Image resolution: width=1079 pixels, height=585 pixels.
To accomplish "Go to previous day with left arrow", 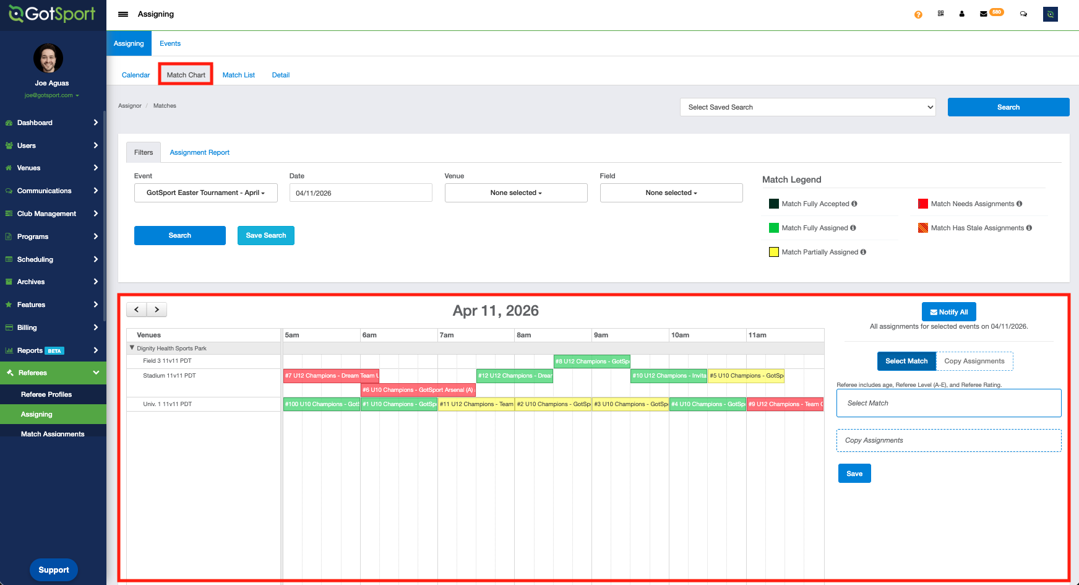I will pyautogui.click(x=137, y=310).
